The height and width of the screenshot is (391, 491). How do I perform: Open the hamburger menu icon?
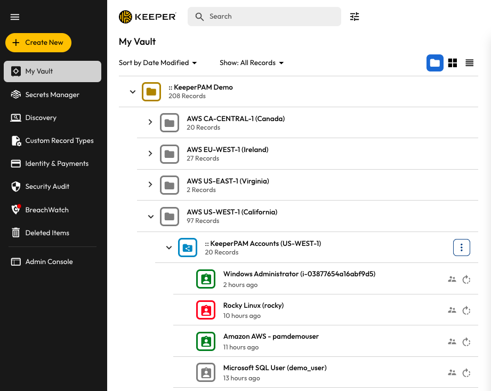(x=15, y=17)
